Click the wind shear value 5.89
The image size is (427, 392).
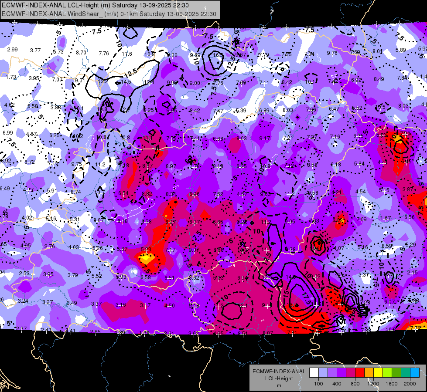click(x=401, y=50)
